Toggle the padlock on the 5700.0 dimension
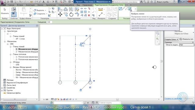Screen dimensions: 195x110 pos(81,45)
